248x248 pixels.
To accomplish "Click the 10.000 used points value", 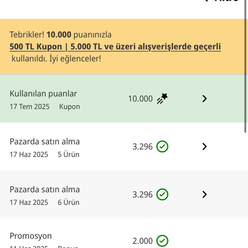I will (x=140, y=99).
